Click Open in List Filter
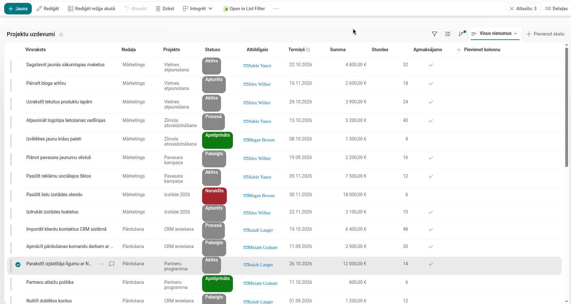 [x=244, y=9]
